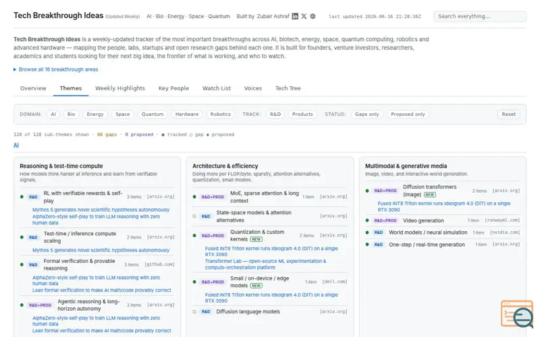Enable the Proposed only status filter

tap(408, 114)
